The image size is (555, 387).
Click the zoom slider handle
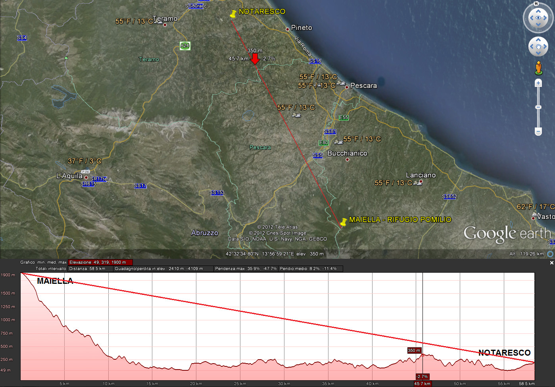click(538, 107)
